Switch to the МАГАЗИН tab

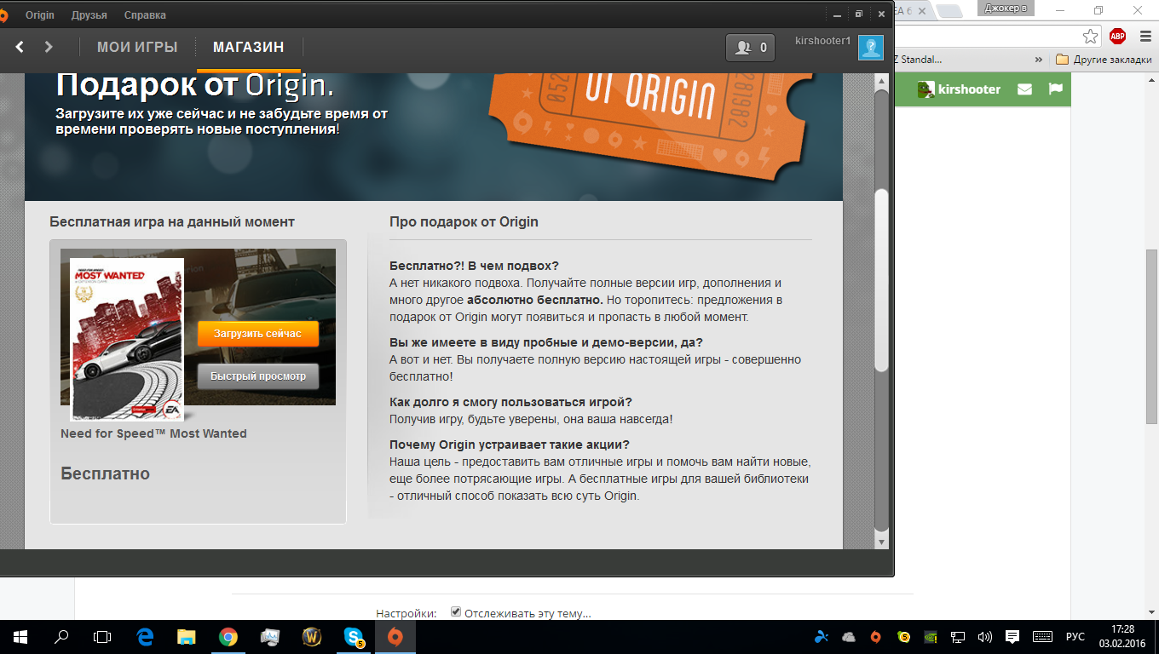coord(249,48)
